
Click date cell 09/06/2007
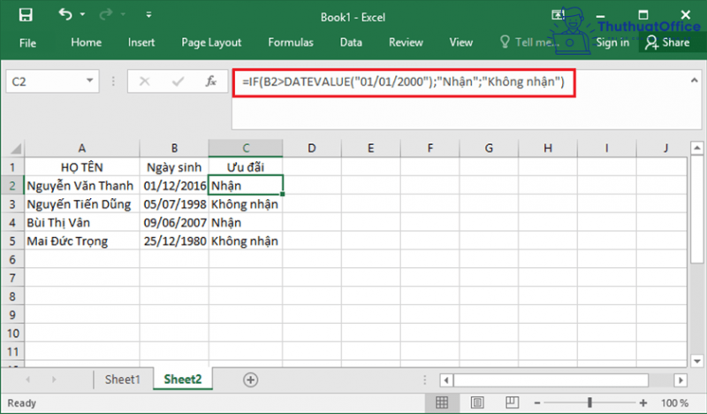tap(174, 223)
